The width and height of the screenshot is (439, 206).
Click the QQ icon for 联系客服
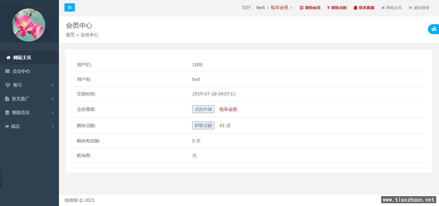[355, 8]
